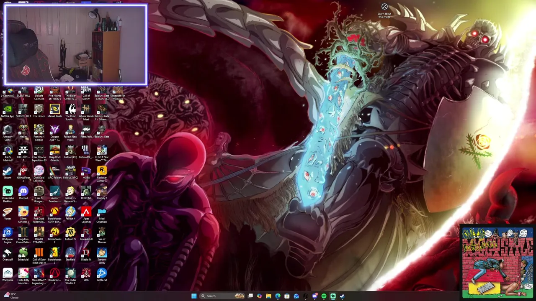Select the Kingdom Come Deliverance II icon

pos(23,236)
